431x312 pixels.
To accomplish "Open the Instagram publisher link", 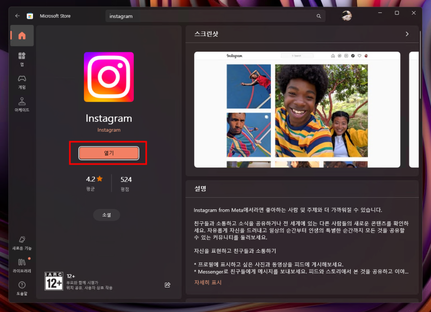I will pos(109,130).
